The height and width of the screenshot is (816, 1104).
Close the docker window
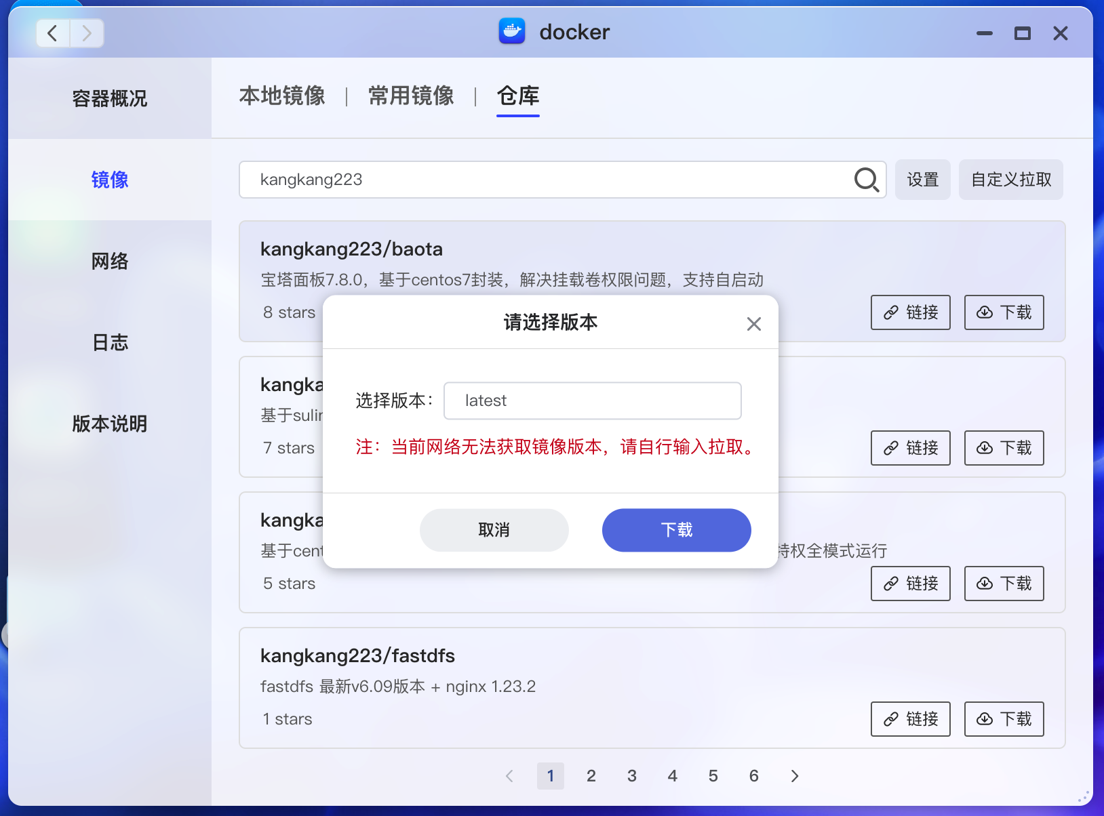(1061, 33)
